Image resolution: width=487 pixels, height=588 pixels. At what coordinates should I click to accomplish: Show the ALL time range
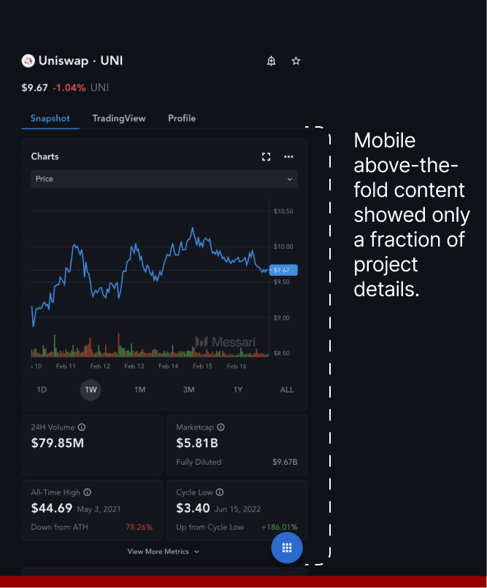tap(287, 390)
